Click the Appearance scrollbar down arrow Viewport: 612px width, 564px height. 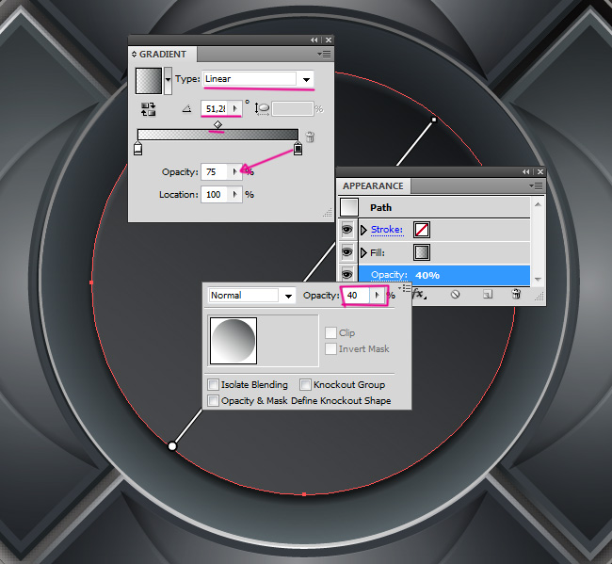[x=538, y=279]
